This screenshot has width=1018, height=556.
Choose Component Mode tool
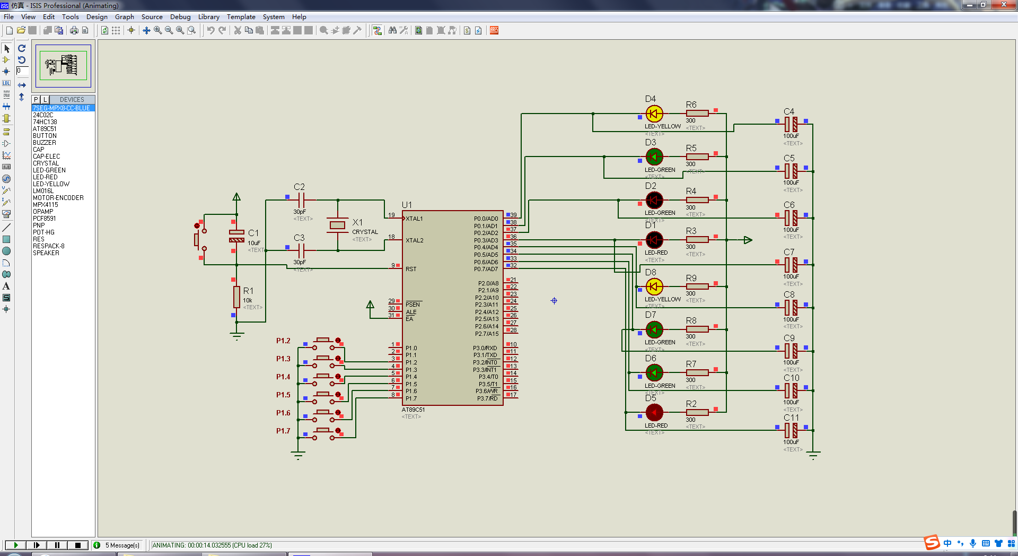coord(6,60)
